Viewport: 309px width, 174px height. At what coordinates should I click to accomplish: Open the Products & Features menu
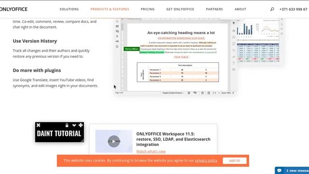[110, 9]
